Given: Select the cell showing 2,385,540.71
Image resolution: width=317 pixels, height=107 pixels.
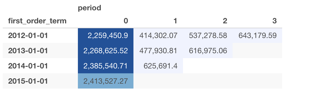Looking at the screenshot, I should tap(106, 66).
